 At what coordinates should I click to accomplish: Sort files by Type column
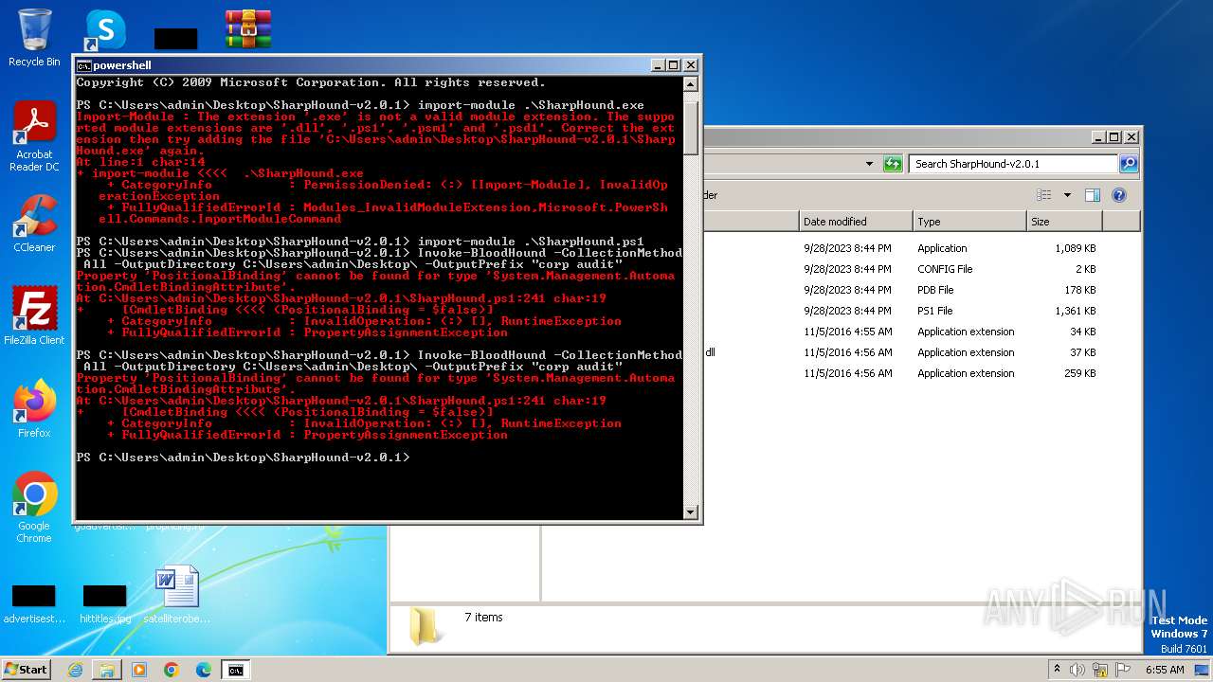pyautogui.click(x=970, y=222)
